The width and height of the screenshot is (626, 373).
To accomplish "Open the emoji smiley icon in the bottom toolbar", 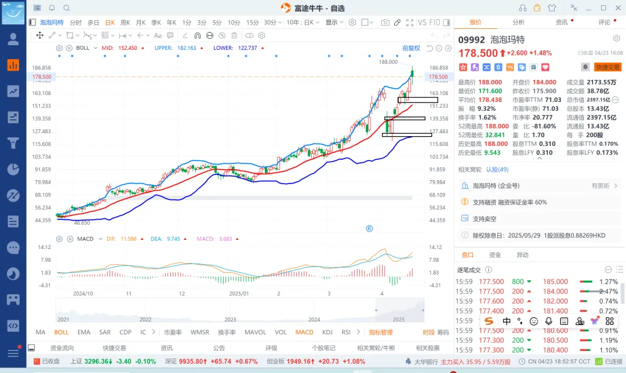I will pyautogui.click(x=534, y=322).
